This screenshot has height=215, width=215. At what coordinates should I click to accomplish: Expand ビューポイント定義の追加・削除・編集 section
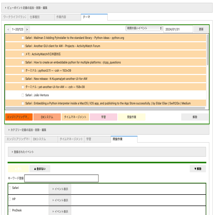[107, 8]
